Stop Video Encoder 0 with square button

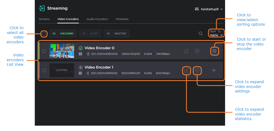tap(214, 51)
